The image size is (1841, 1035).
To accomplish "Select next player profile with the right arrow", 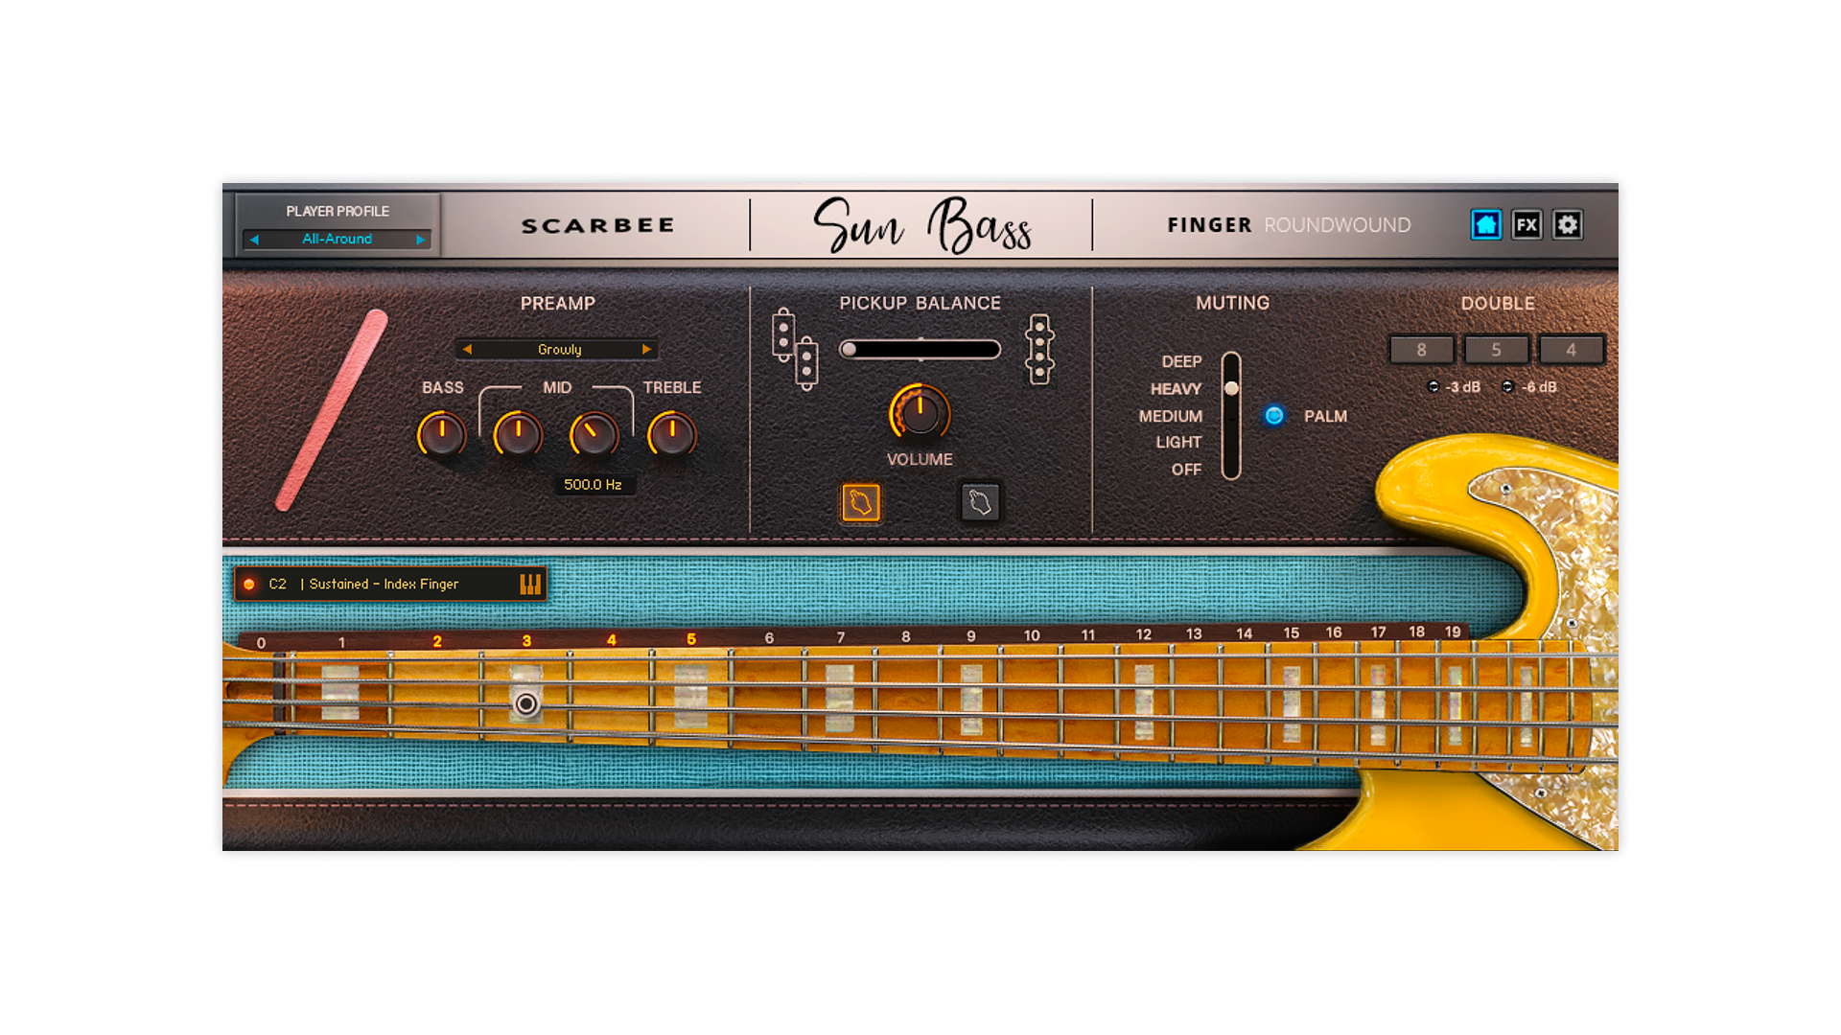I will coord(420,240).
